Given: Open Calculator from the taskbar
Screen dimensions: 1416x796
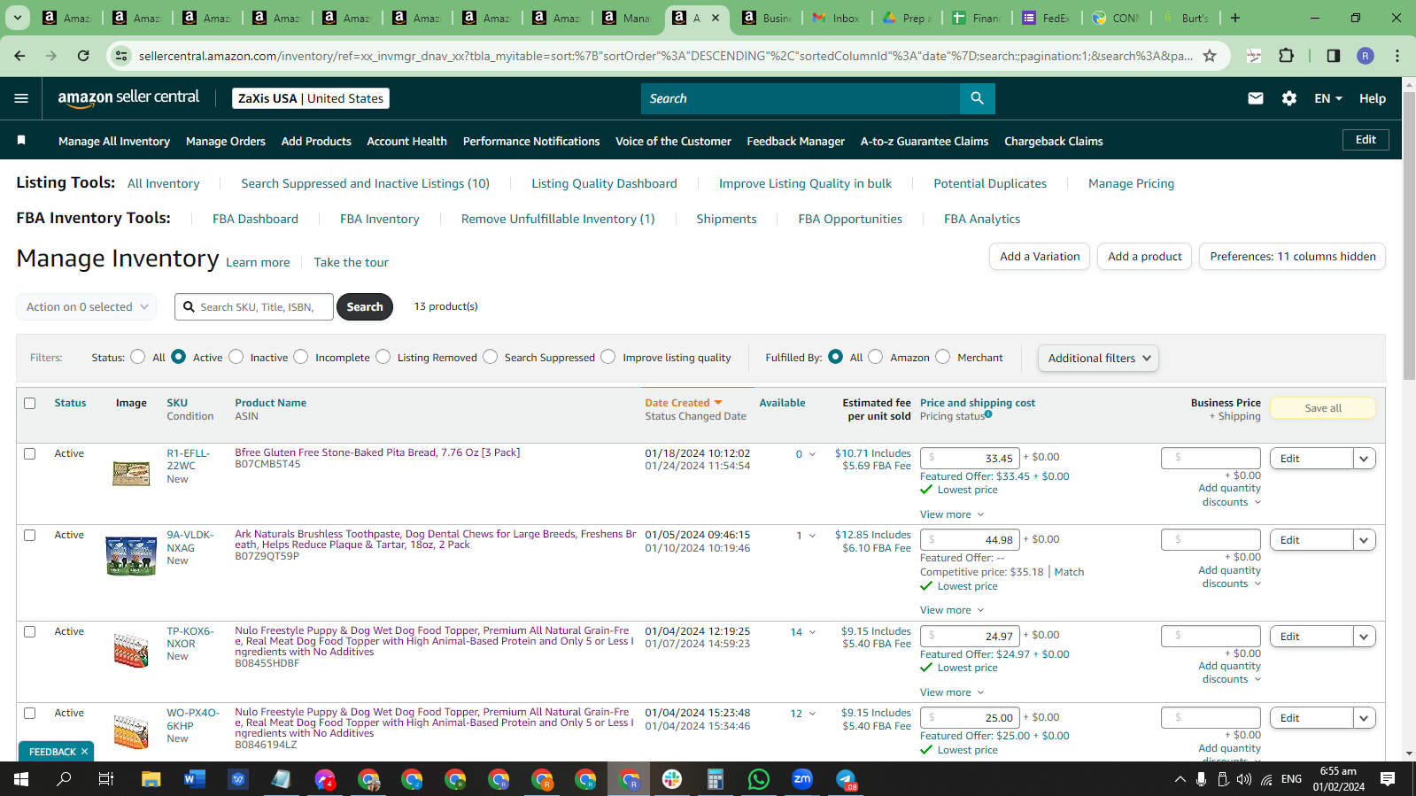Looking at the screenshot, I should pyautogui.click(x=716, y=779).
